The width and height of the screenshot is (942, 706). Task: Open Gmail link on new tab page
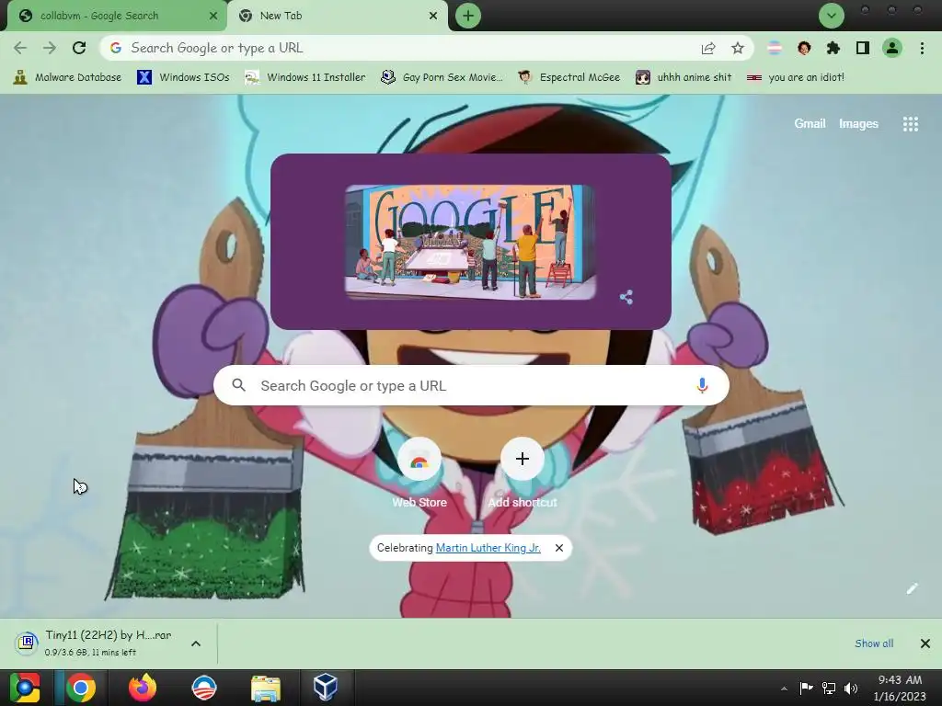810,124
